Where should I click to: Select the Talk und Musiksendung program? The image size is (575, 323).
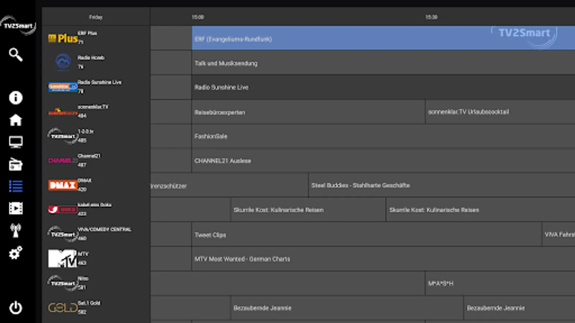tap(383, 62)
